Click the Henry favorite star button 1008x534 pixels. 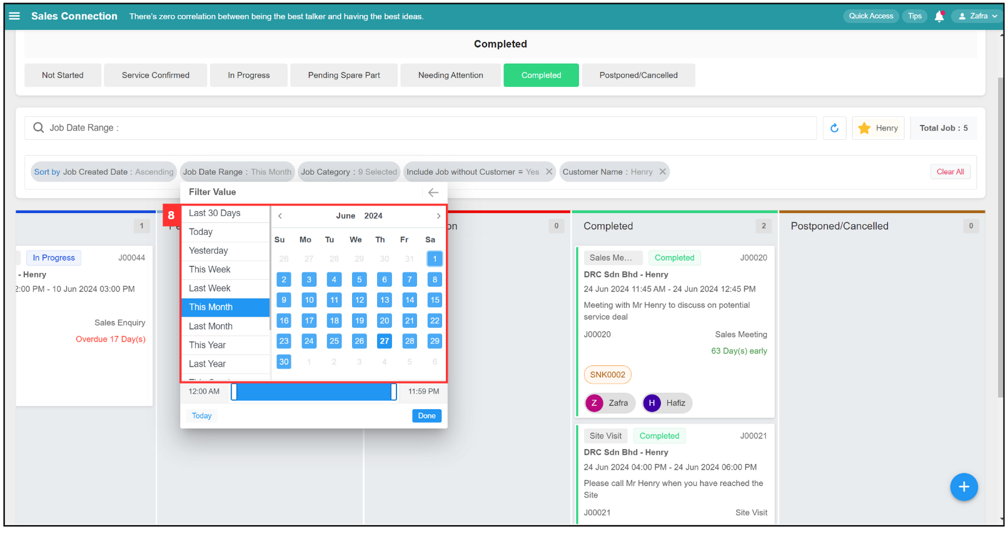click(x=878, y=128)
